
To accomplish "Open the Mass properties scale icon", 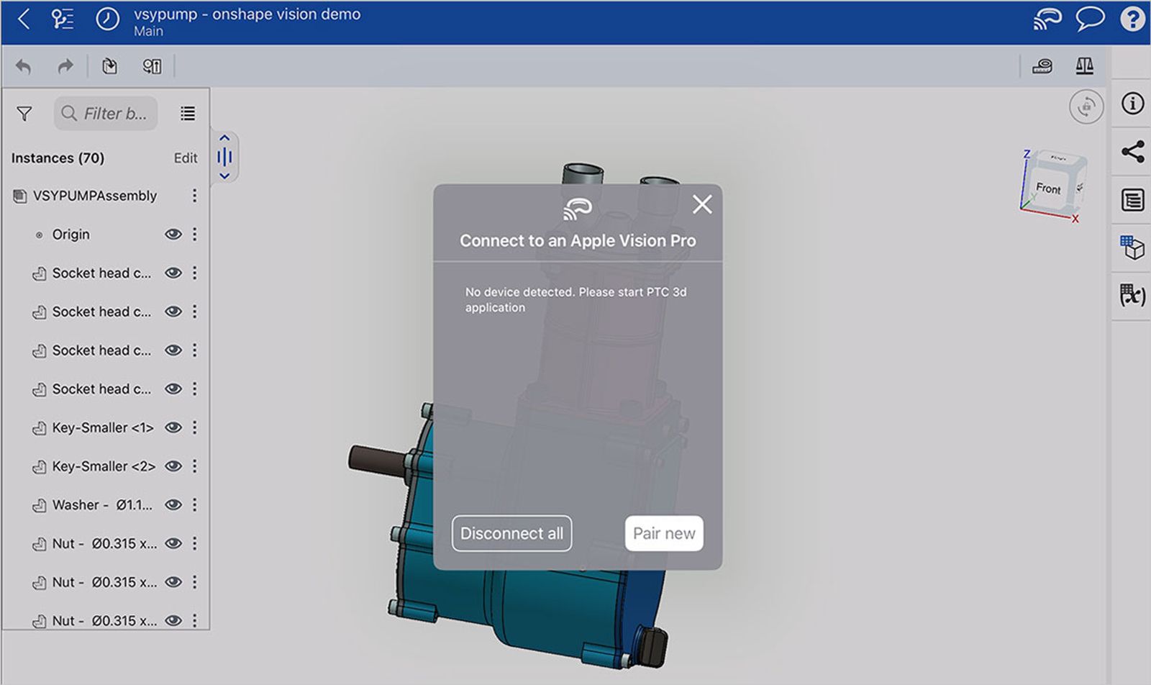I will [1084, 65].
